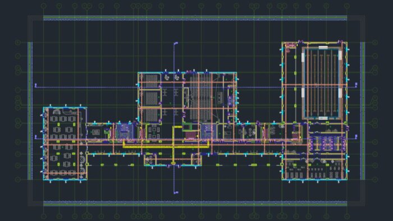The image size is (393, 221).
Task: Select the top-right grid axis bubble
Action: (x=347, y=6)
